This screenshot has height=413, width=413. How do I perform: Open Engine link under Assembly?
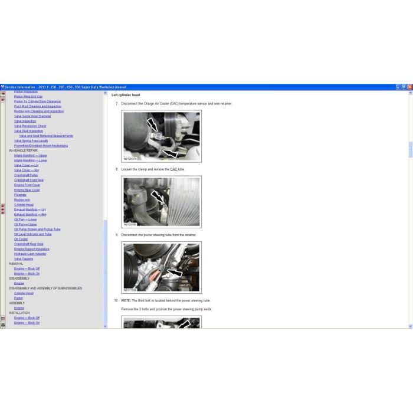pos(19,308)
